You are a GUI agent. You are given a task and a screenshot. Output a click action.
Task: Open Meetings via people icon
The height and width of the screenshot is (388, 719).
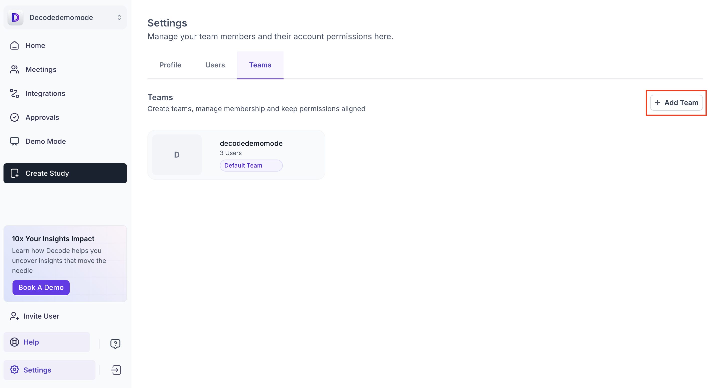(14, 69)
